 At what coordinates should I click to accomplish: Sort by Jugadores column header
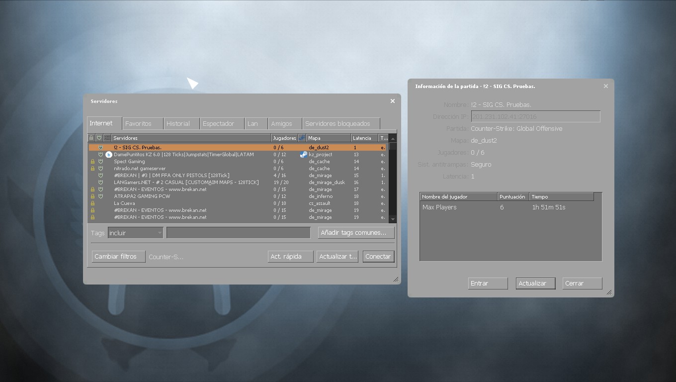pos(284,138)
